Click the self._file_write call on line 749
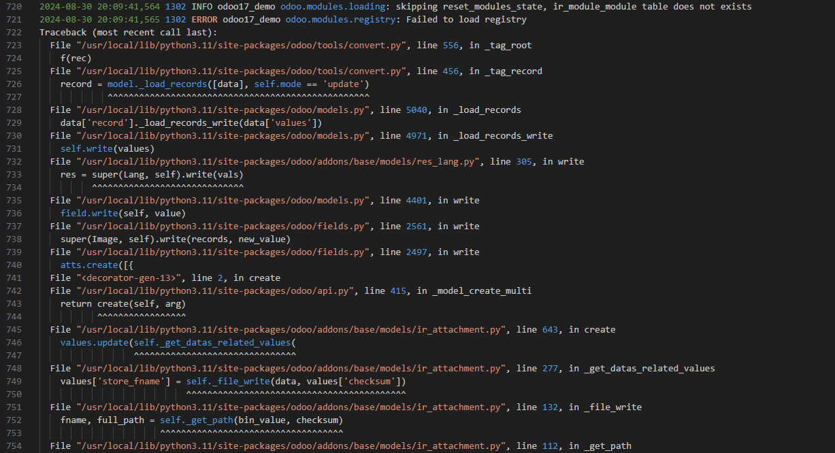 [225, 382]
